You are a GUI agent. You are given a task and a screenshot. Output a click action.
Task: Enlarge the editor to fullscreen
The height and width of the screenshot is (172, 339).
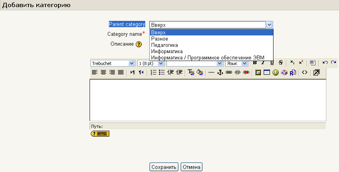tap(316, 72)
